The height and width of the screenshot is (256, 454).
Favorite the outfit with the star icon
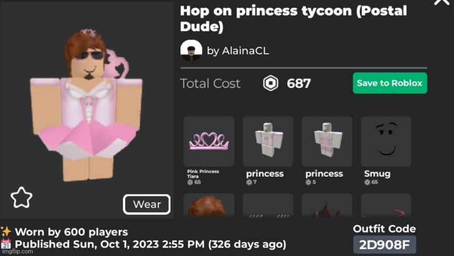[21, 197]
